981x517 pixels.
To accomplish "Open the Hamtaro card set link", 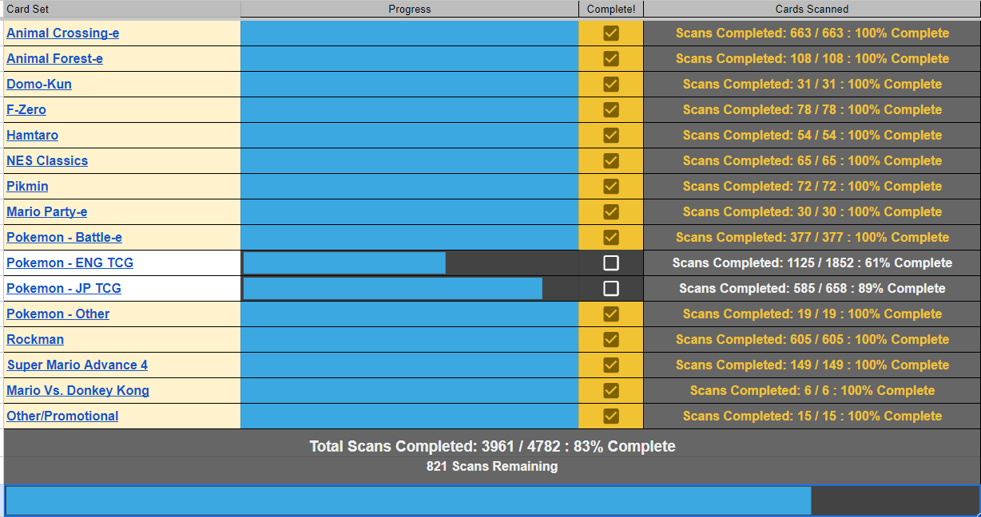I will [32, 135].
